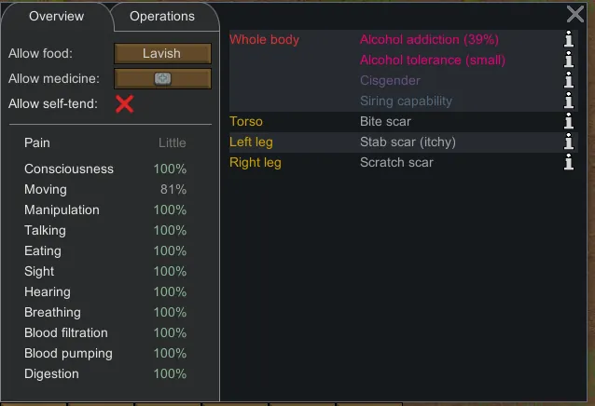Open info for Scratch scar
Screen dimensions: 595x406
(568, 163)
